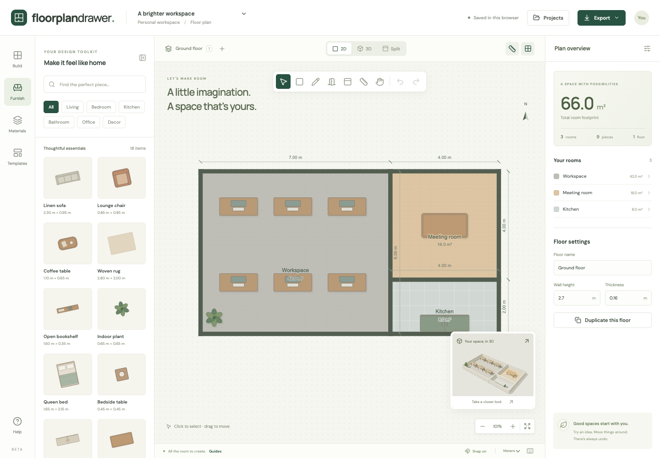Image resolution: width=660 pixels, height=458 pixels.
Task: Expand the Workspace room details
Action: (602, 176)
